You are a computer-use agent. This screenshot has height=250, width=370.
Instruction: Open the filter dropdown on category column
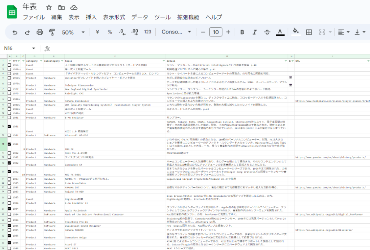point(41,61)
